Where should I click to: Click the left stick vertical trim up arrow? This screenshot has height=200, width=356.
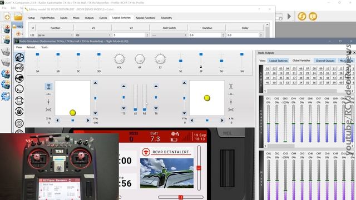point(95,83)
